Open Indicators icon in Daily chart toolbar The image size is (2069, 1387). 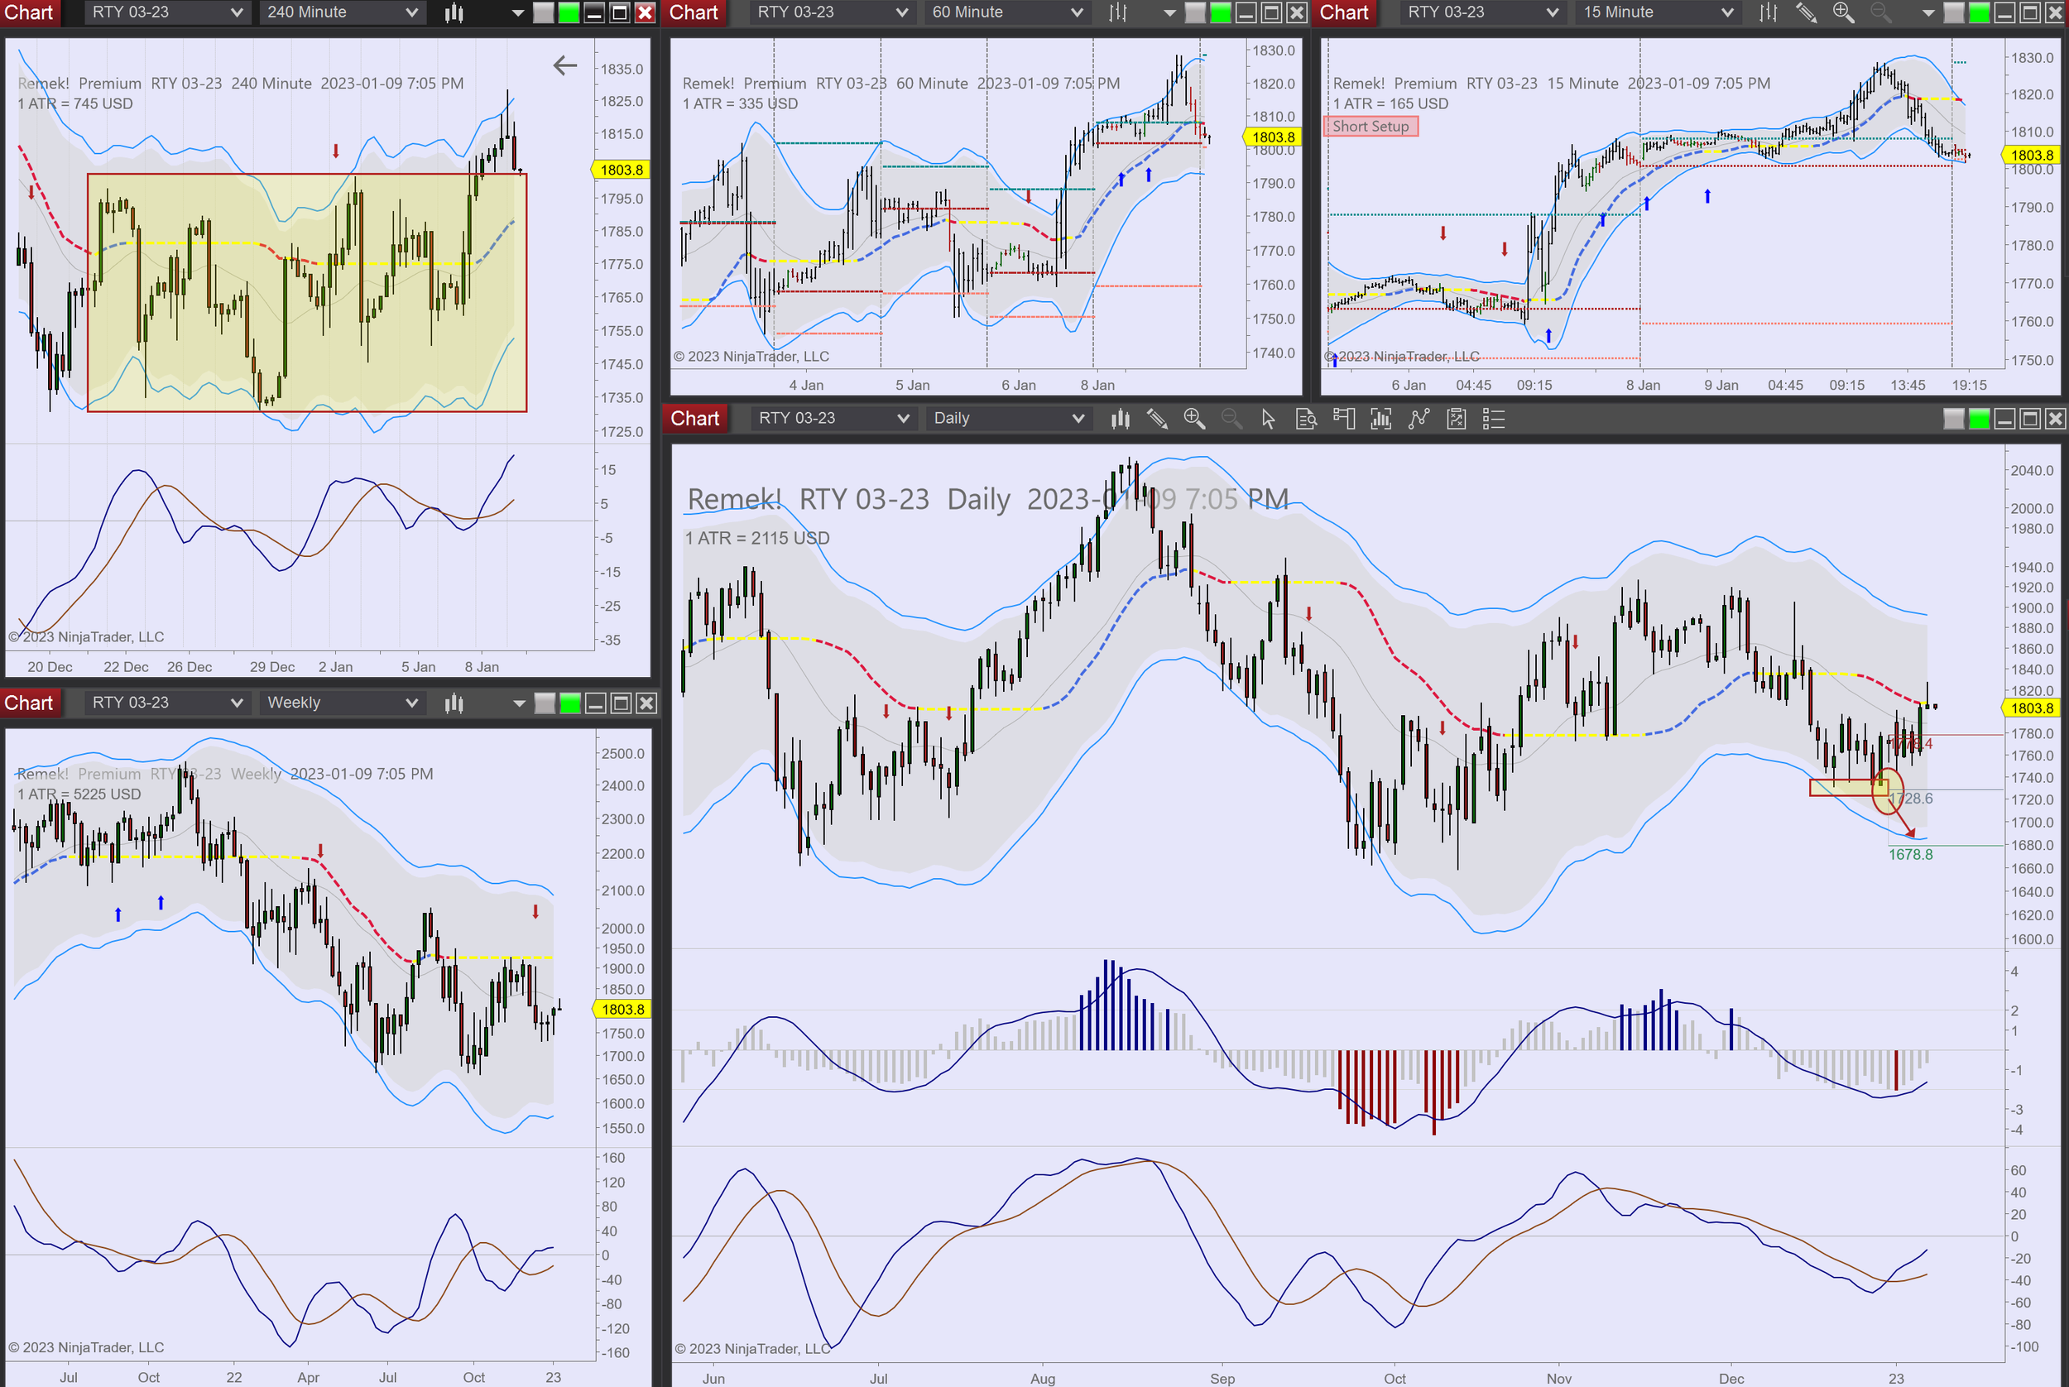1380,419
